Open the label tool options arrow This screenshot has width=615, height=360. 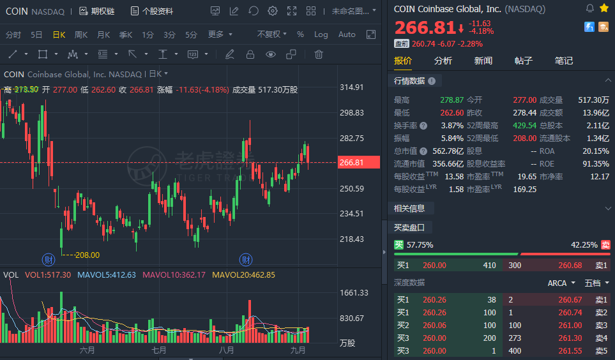pos(206,54)
